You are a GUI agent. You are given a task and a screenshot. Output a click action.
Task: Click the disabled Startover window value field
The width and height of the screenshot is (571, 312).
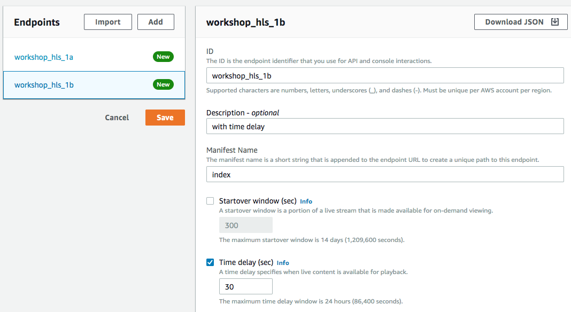coord(246,225)
